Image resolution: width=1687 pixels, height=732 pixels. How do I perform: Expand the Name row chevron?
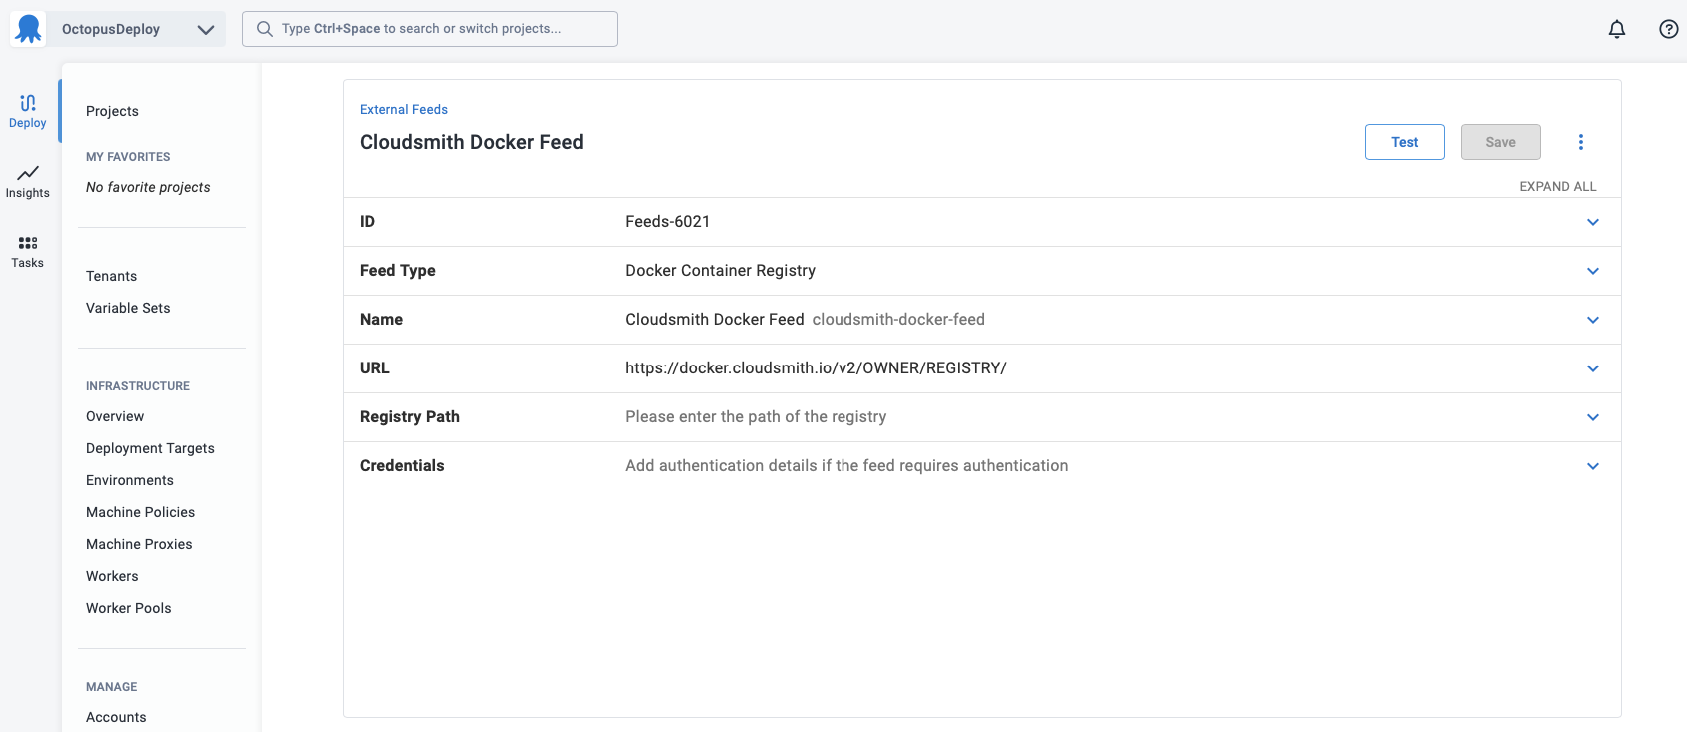click(1593, 320)
